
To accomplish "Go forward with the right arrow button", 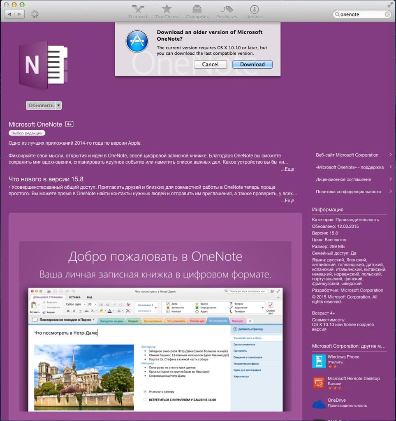I will (19, 14).
